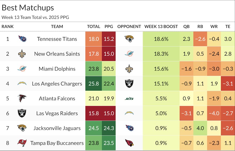
Task: Click the Best Matchups title
Action: pos(28,8)
